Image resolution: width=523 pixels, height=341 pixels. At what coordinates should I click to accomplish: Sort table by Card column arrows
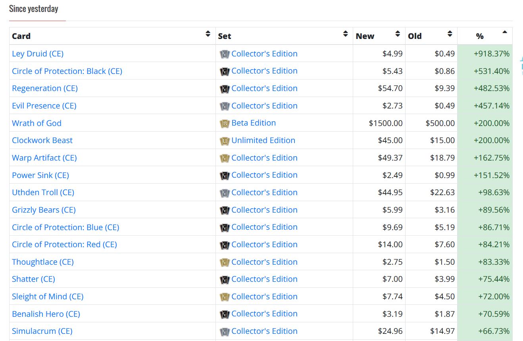pyautogui.click(x=208, y=34)
